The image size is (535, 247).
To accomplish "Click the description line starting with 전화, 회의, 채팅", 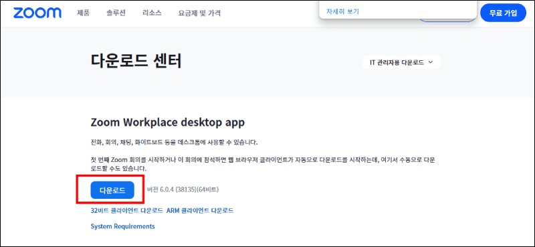I will [x=174, y=142].
